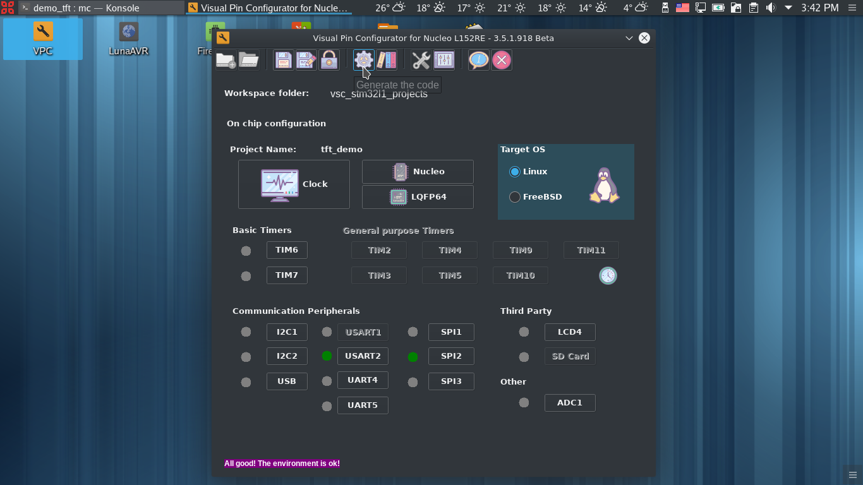Click the volume speaker tray icon
Screen dimensions: 863x485
[x=771, y=8]
